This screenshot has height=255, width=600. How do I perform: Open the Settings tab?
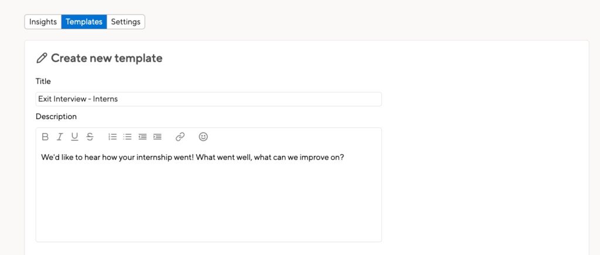point(125,22)
